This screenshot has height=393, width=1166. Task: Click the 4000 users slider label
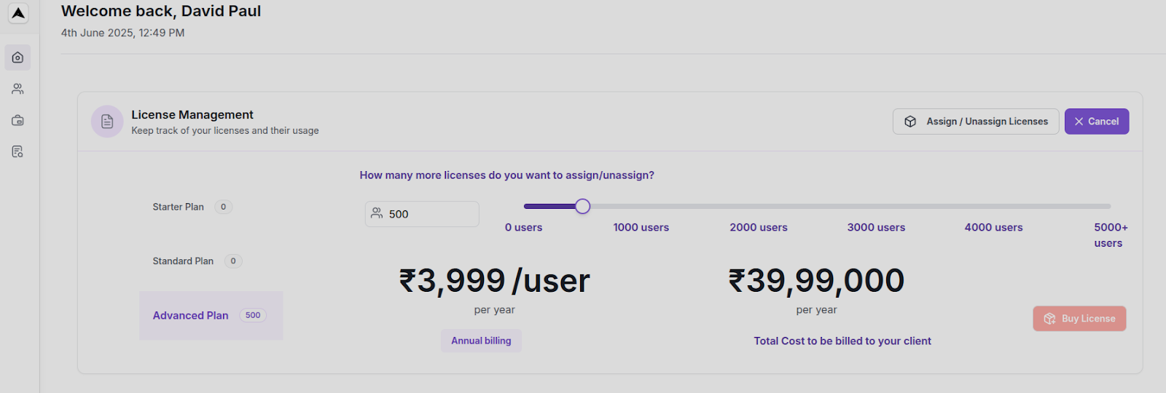(993, 227)
